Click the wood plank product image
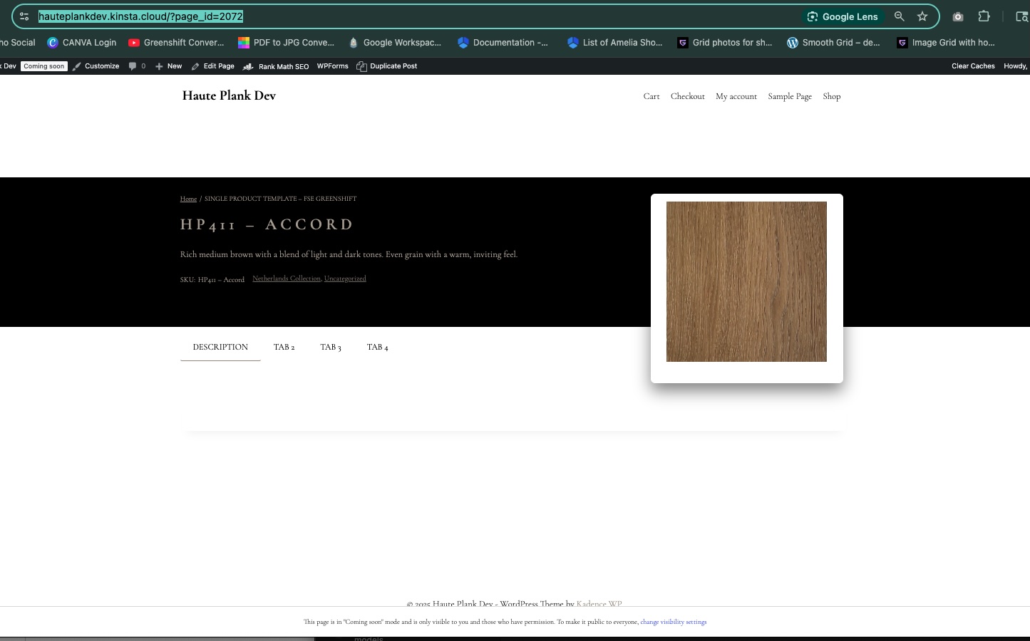1030x641 pixels. click(746, 281)
